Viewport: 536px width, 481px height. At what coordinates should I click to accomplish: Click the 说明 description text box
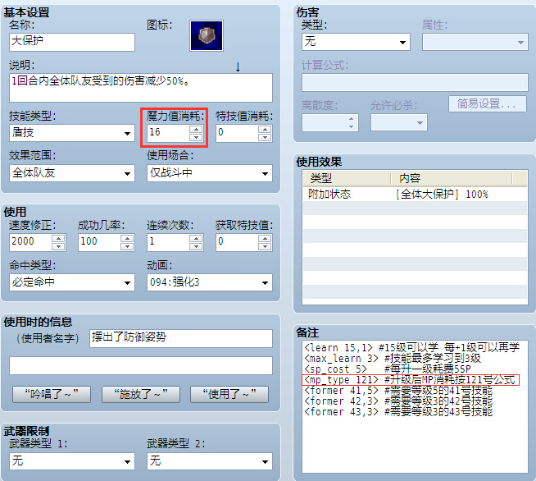coord(141,88)
